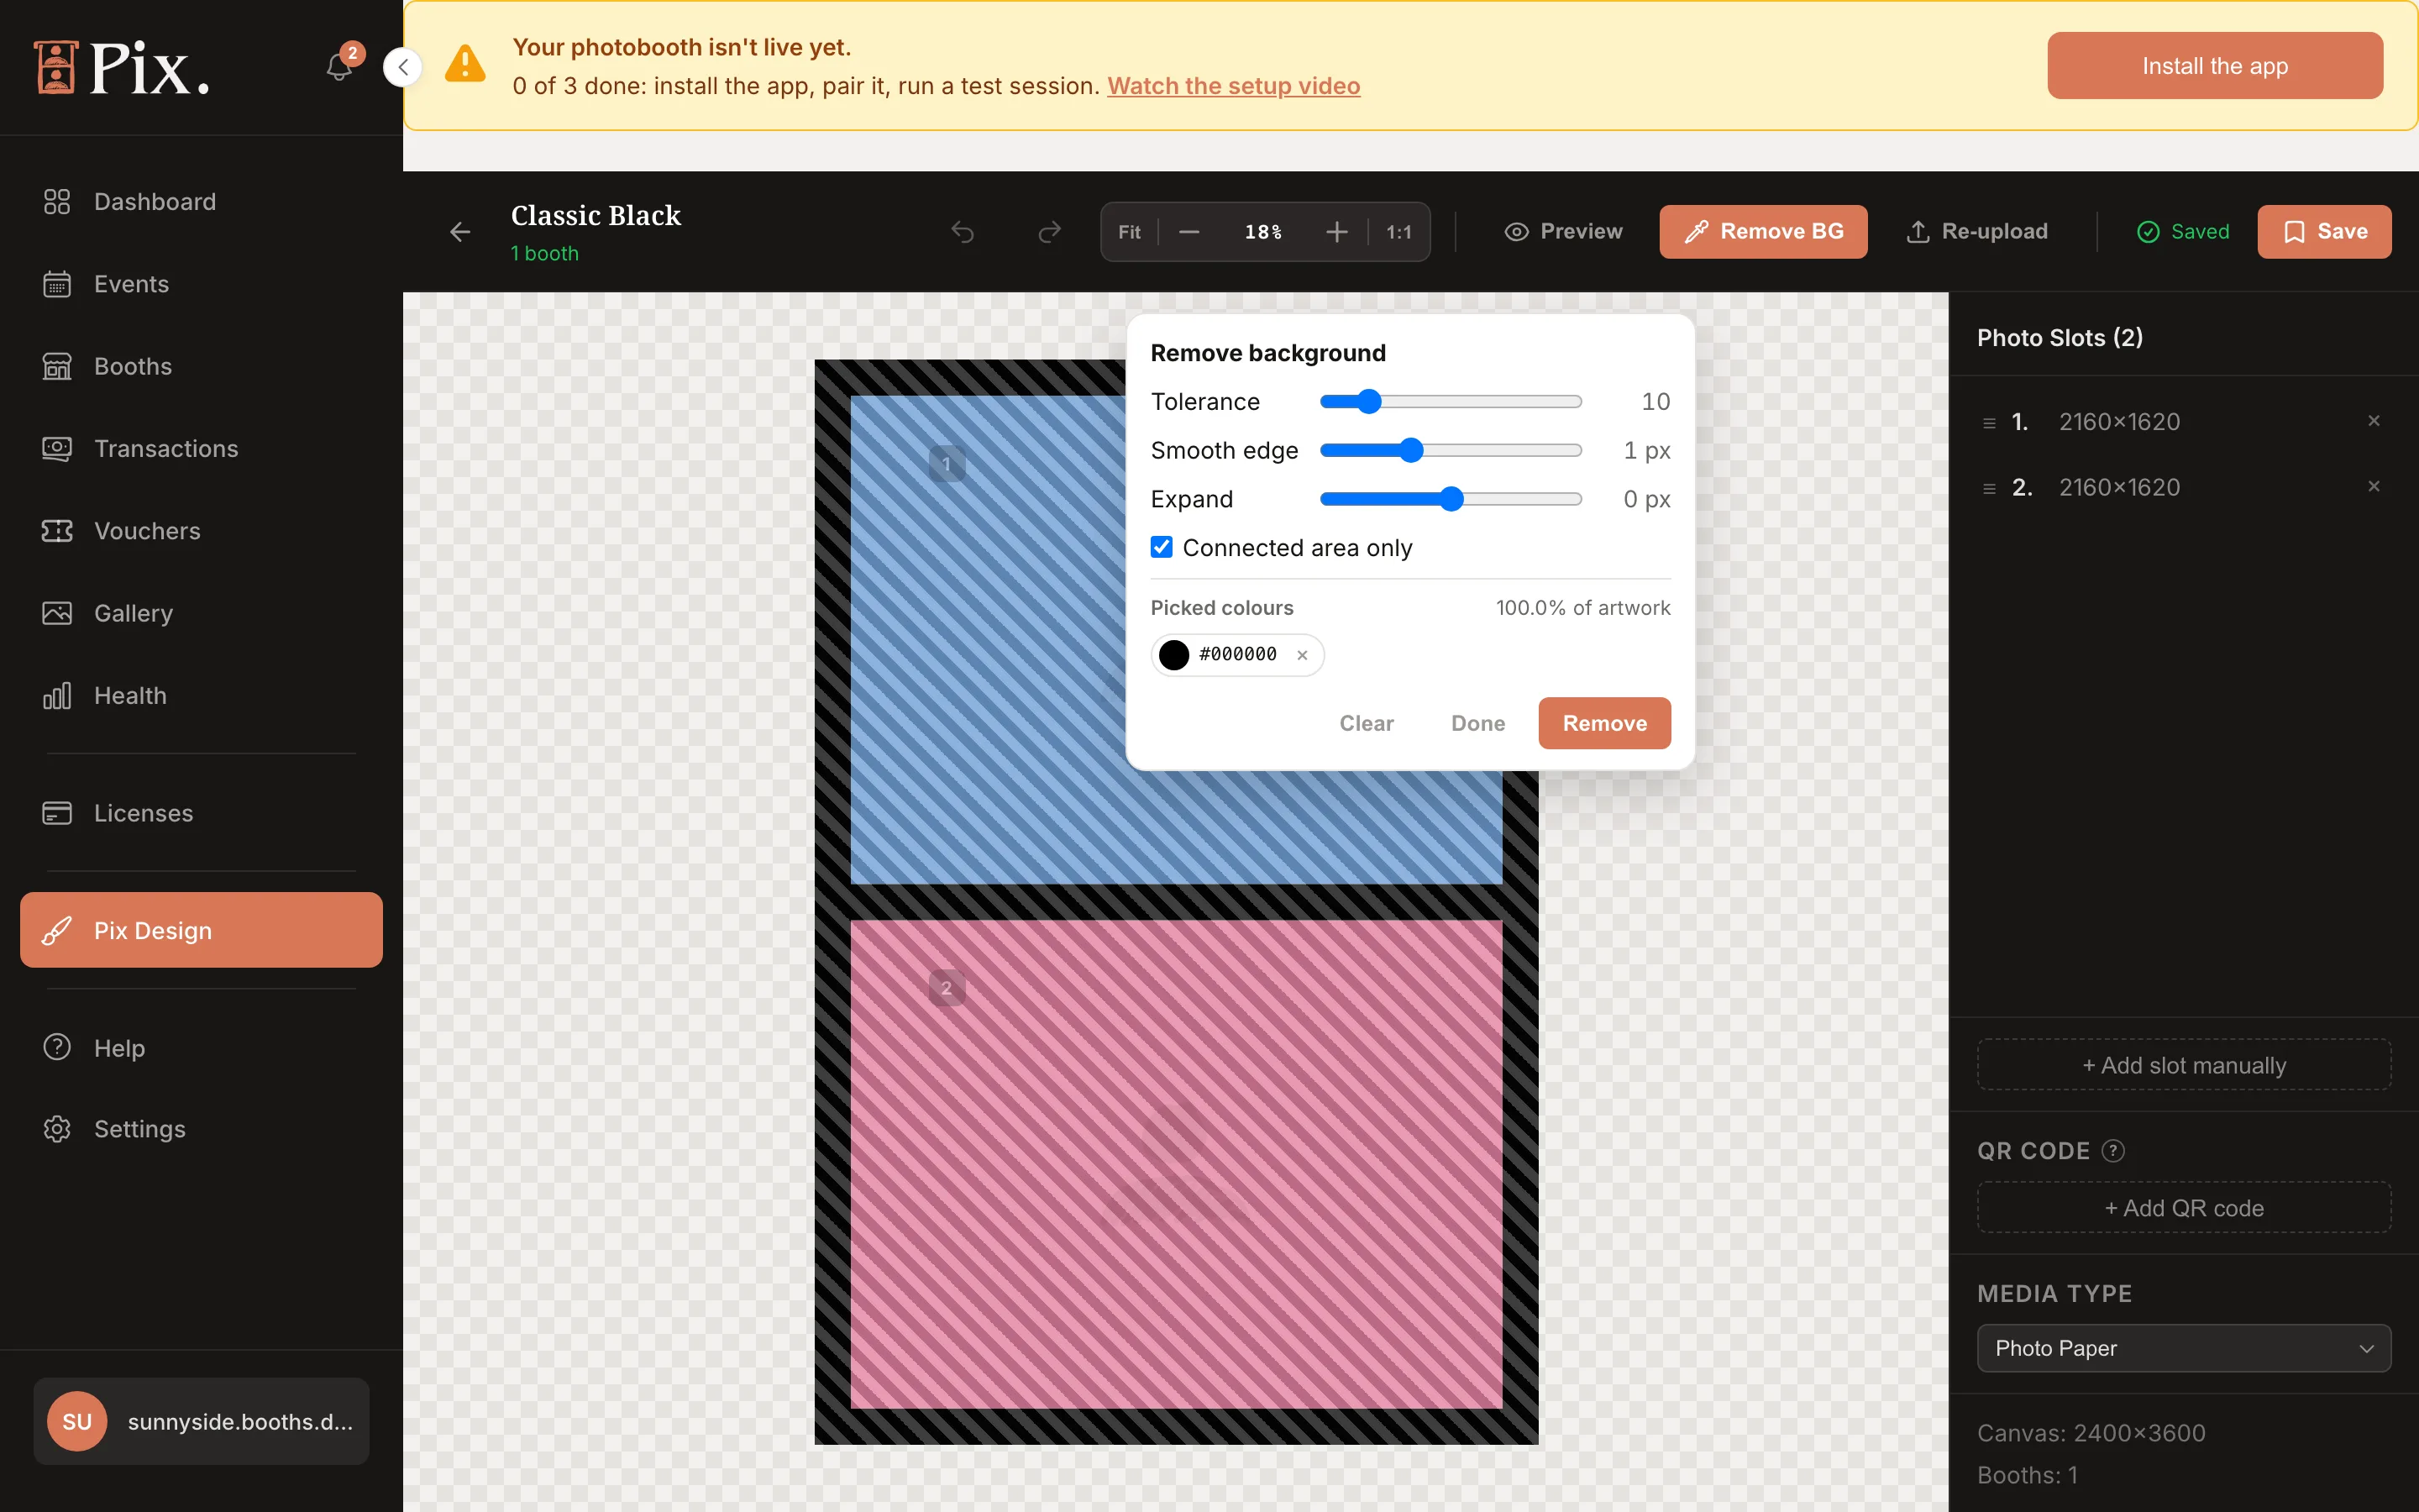
Task: Select the pink photo slot 2 on canvas
Action: 1177,1164
